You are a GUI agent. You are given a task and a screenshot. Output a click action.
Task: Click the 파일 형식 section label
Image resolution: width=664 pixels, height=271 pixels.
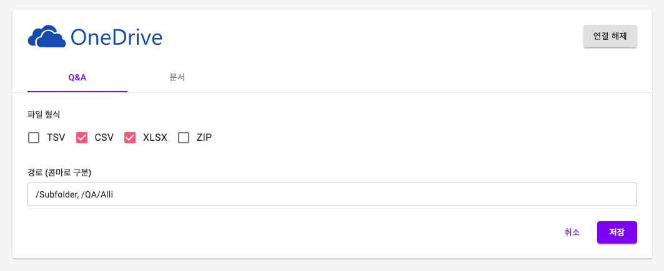tap(44, 115)
